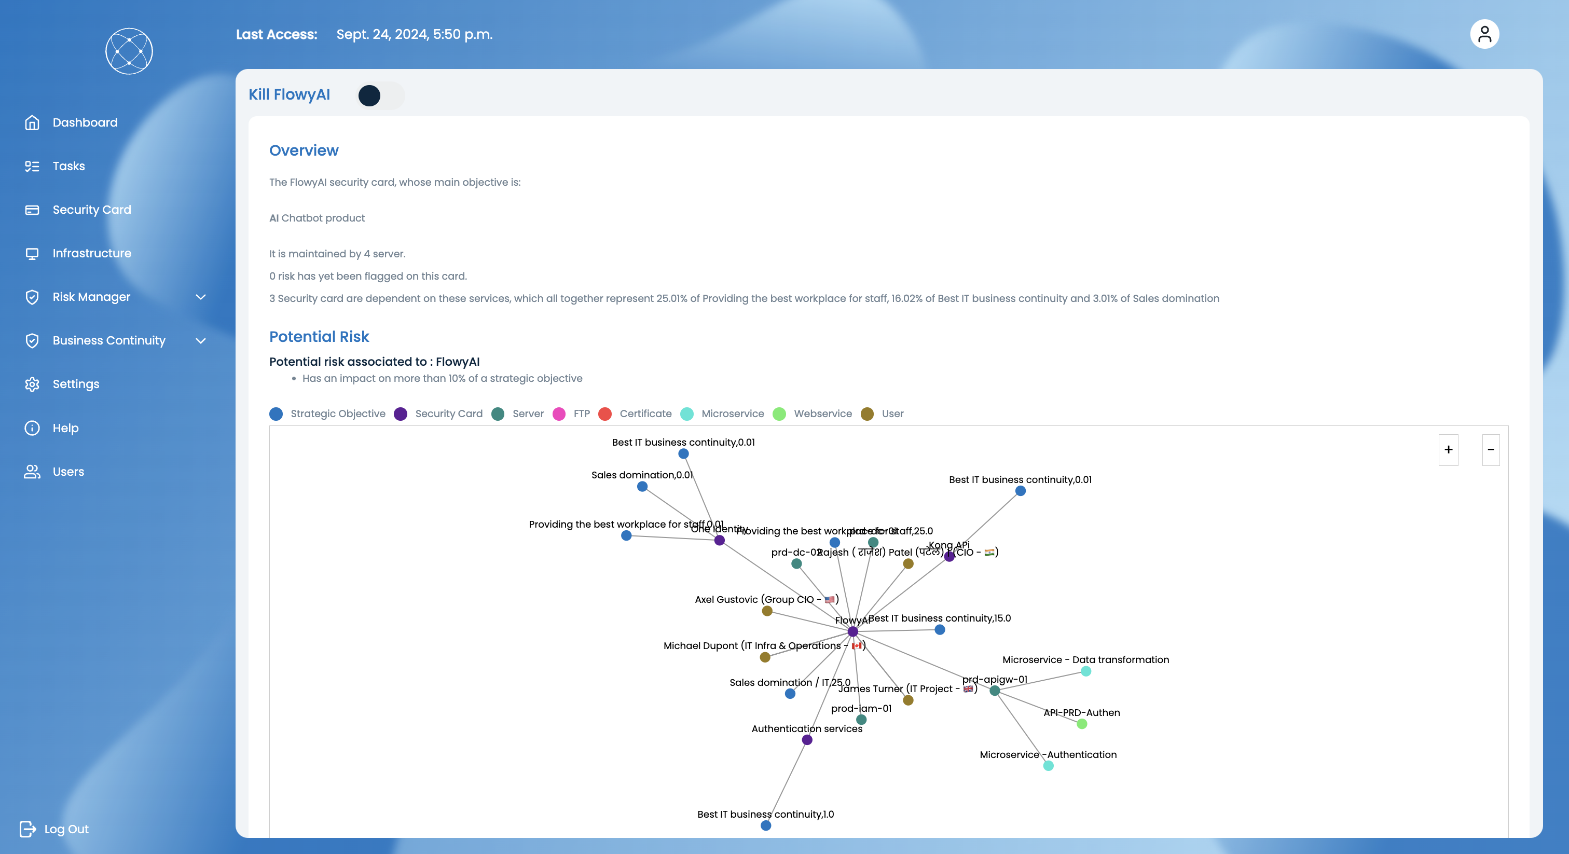
Task: Click the Tasks icon in sidebar
Action: pyautogui.click(x=32, y=166)
